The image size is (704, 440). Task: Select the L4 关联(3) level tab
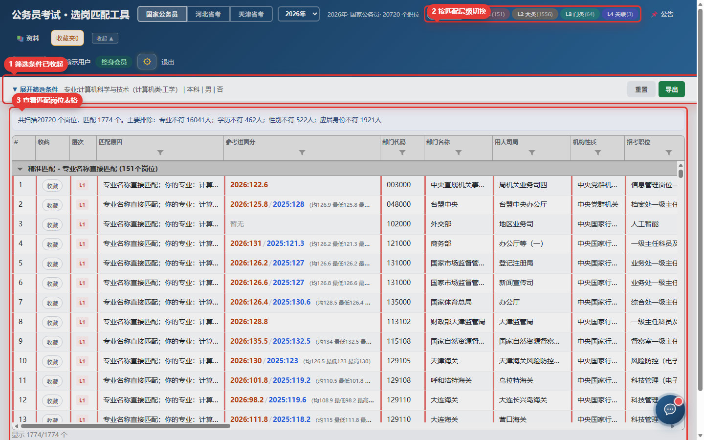620,14
